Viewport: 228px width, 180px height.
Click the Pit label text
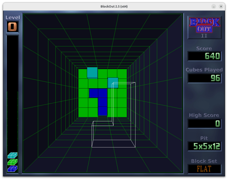click(x=204, y=138)
